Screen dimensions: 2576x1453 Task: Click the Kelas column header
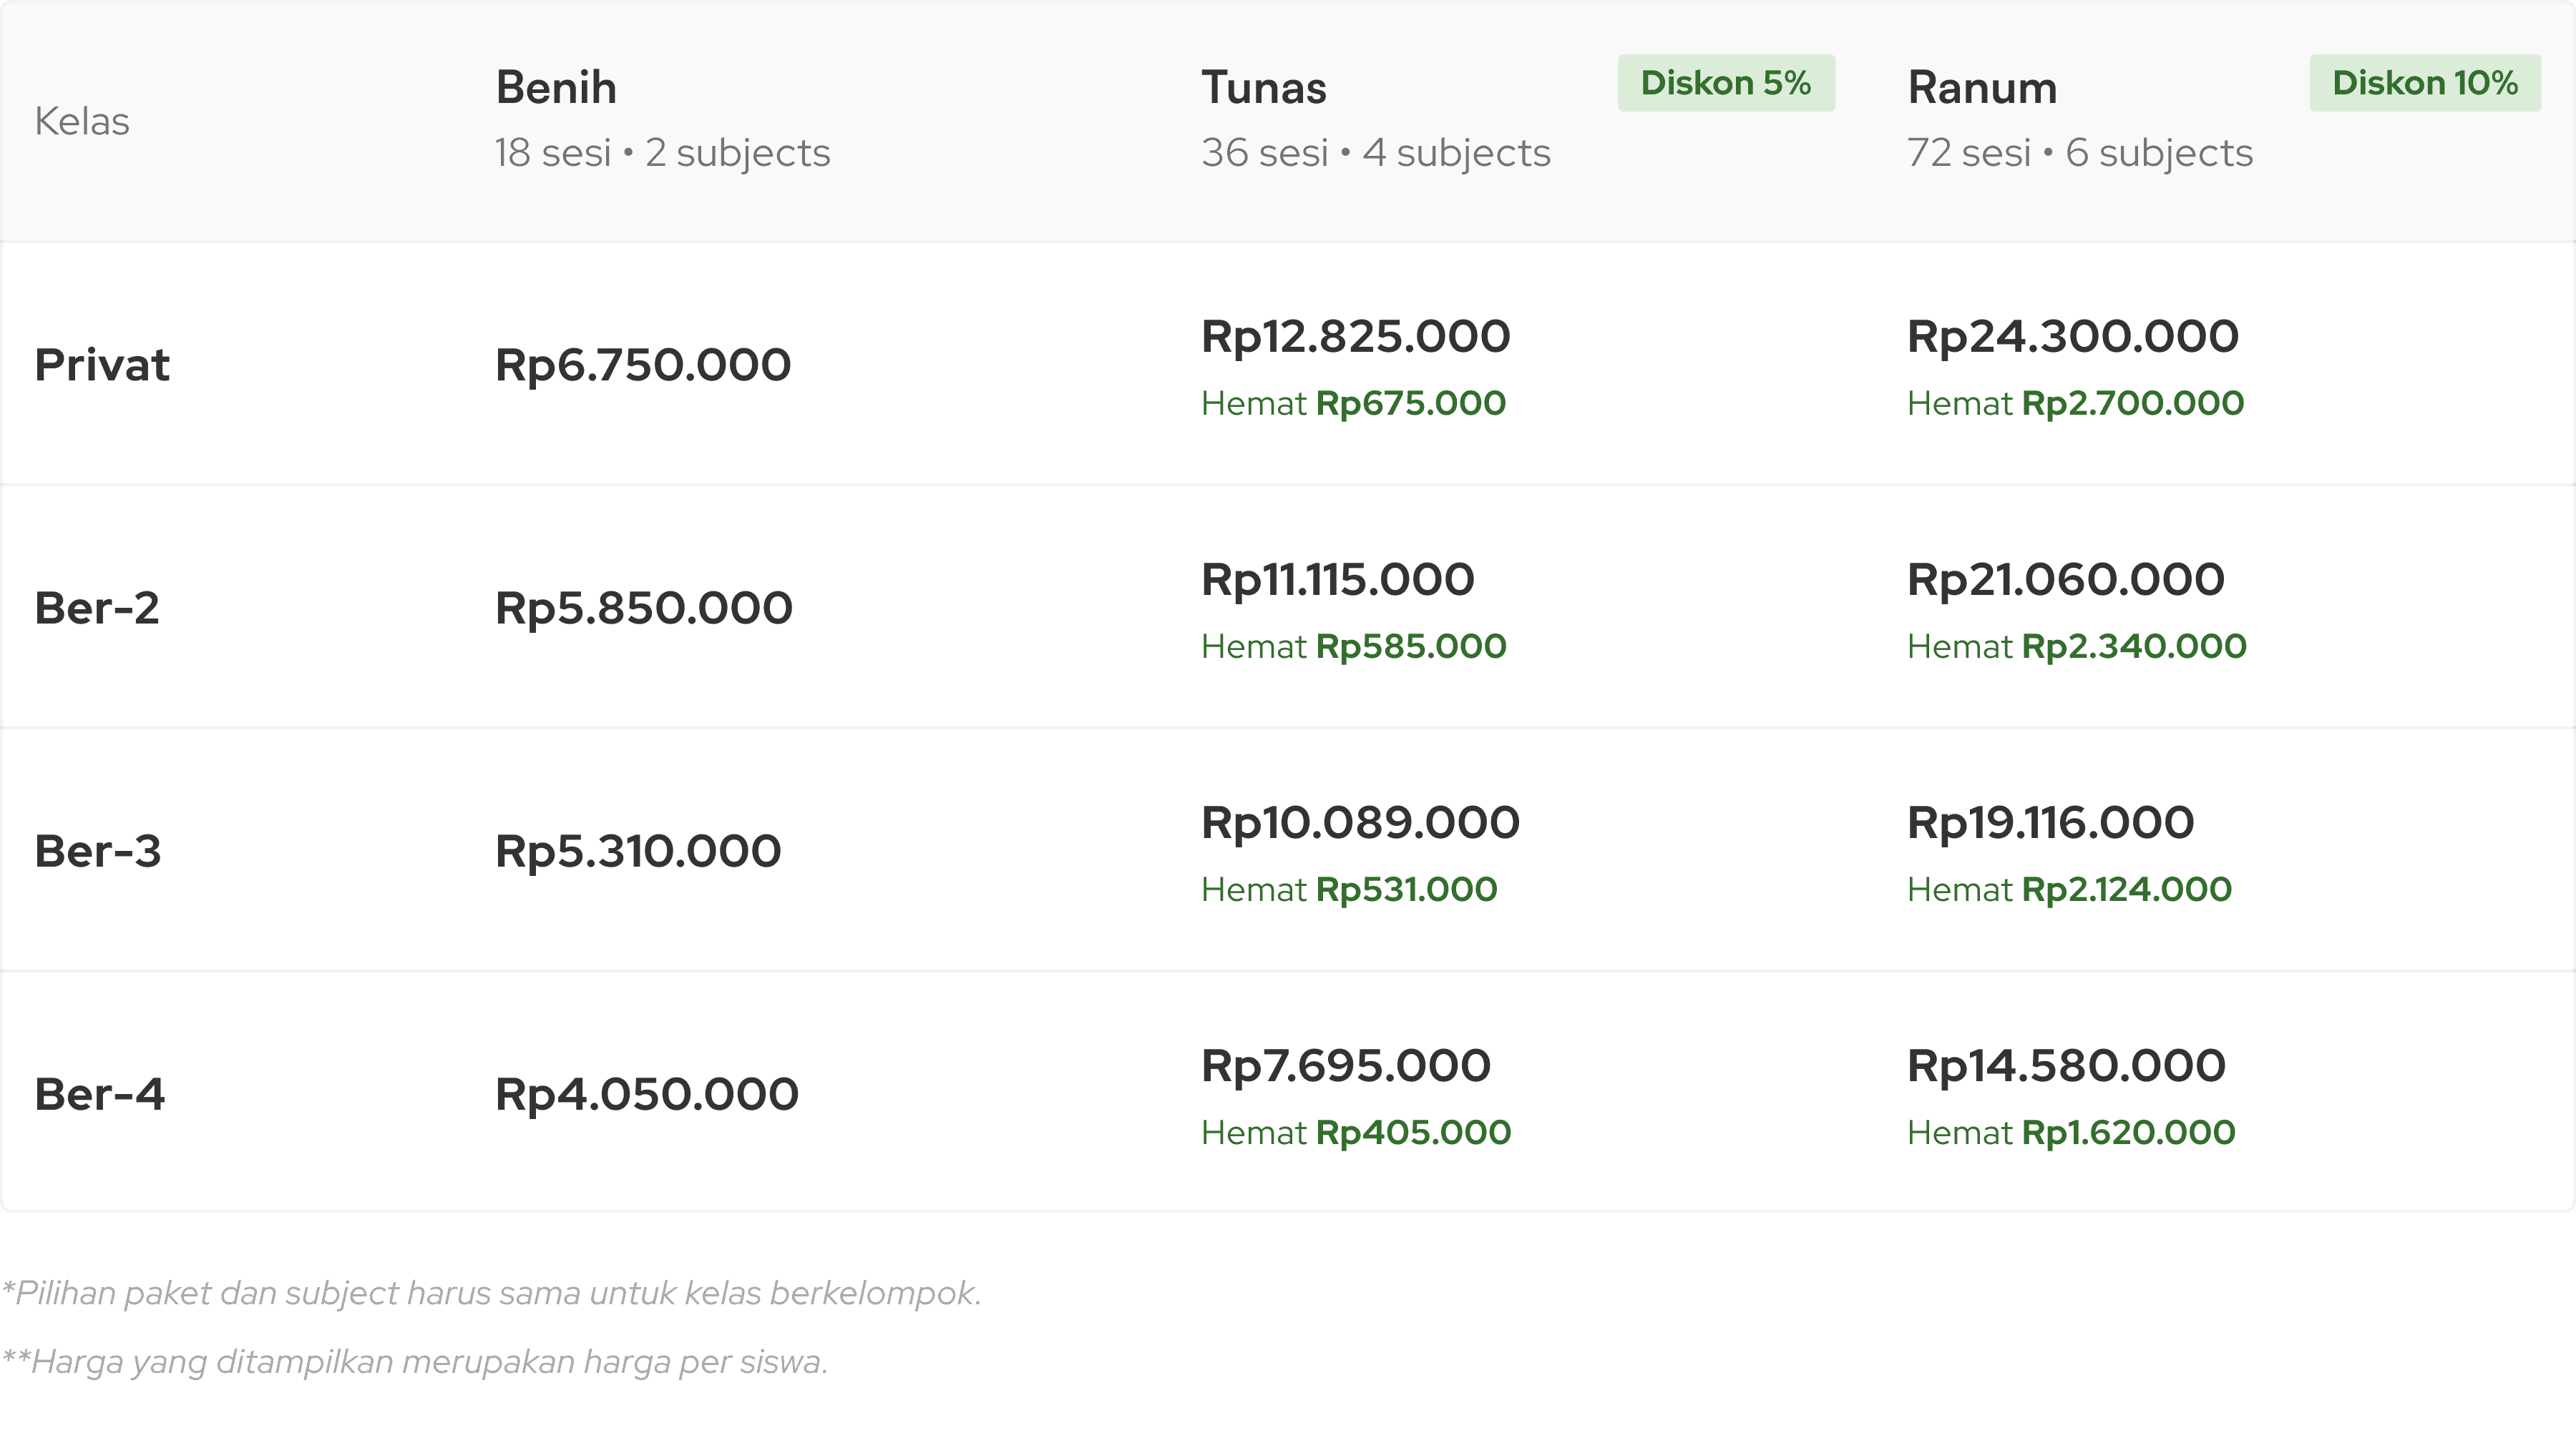point(82,122)
